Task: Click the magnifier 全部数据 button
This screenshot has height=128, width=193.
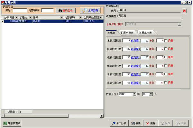Action: click(x=90, y=11)
